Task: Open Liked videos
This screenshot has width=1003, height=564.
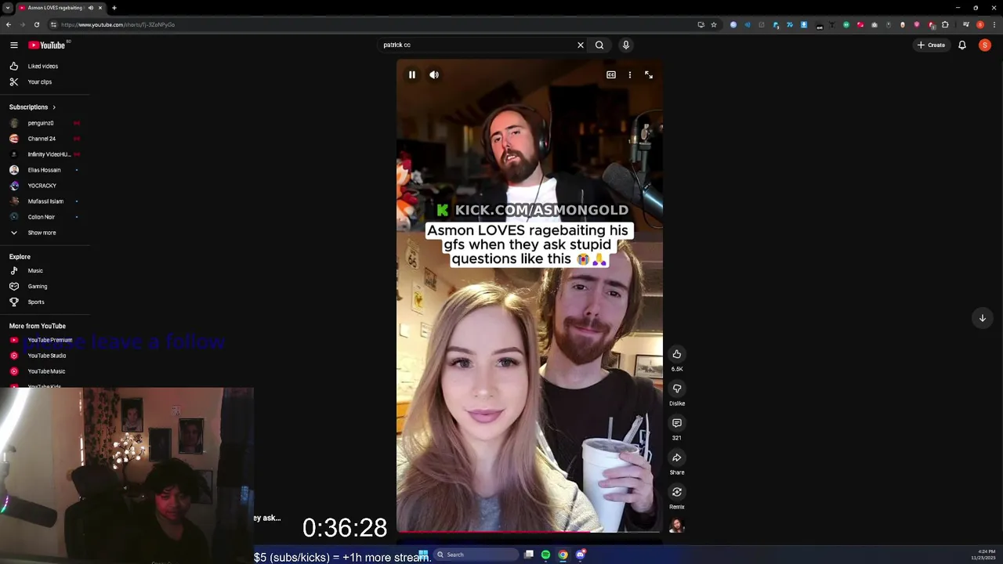Action: (43, 67)
